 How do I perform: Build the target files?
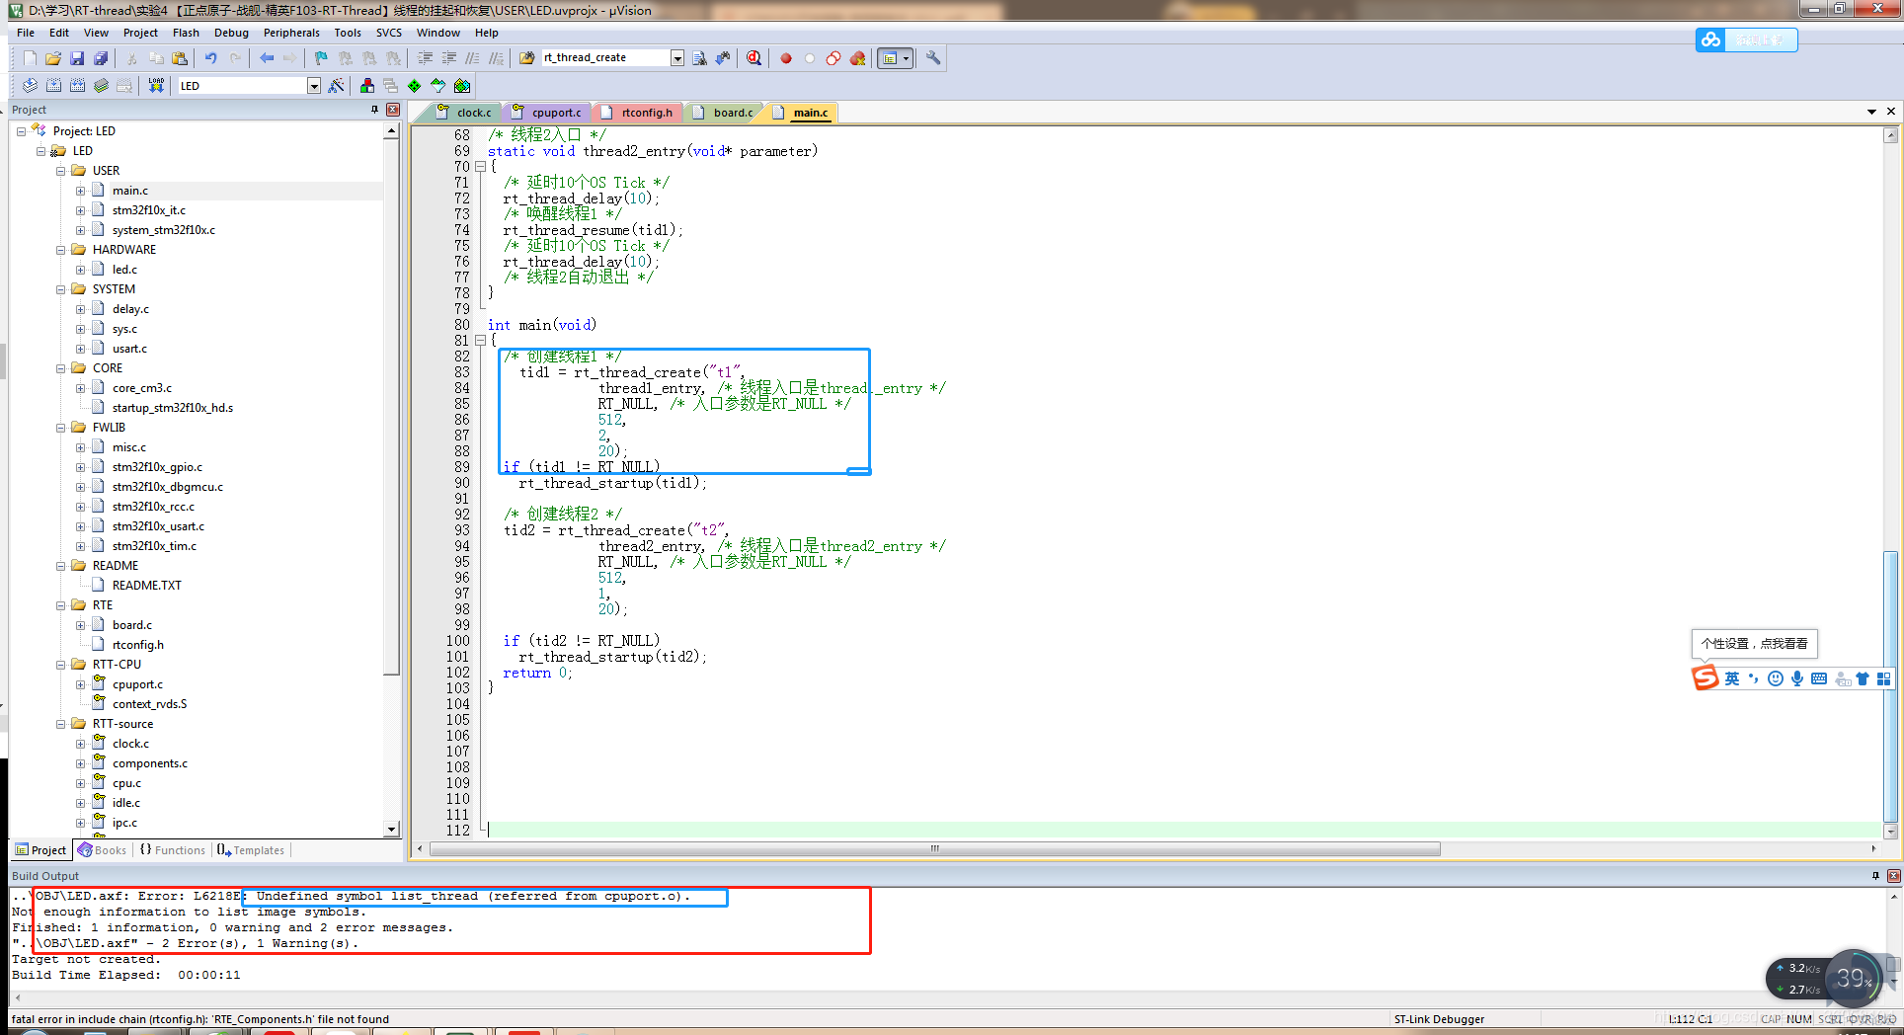[x=53, y=86]
